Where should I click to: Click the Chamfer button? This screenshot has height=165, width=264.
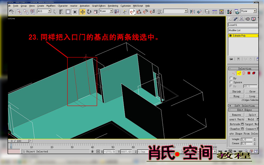click(x=235, y=129)
